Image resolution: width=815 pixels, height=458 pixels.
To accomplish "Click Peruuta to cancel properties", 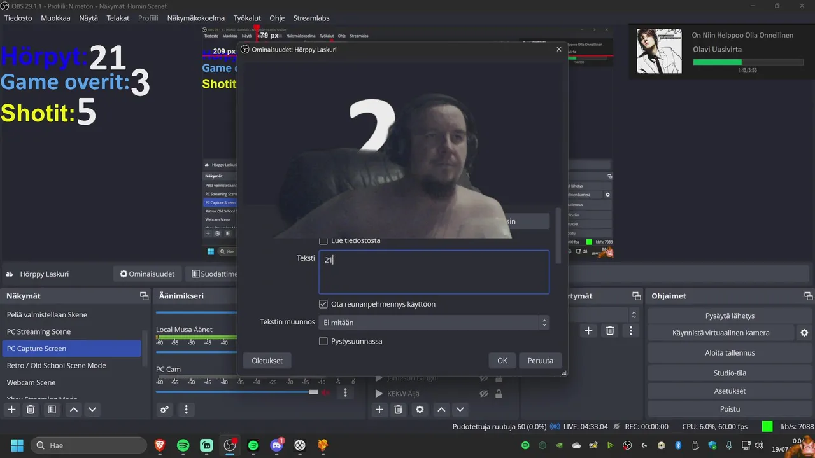I will [541, 361].
